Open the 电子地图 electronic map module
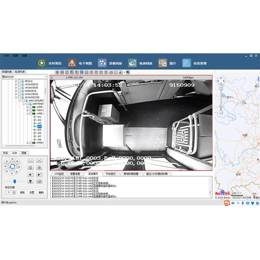This screenshot has width=260, height=260. click(x=80, y=63)
